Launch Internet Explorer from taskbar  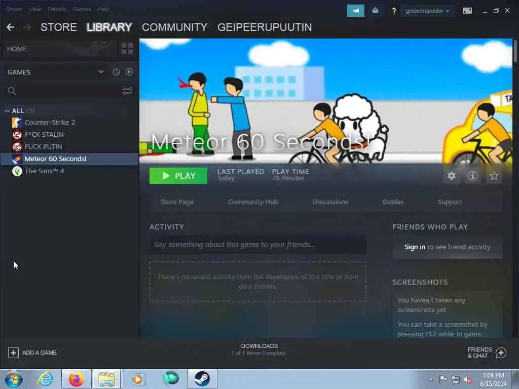coord(45,379)
